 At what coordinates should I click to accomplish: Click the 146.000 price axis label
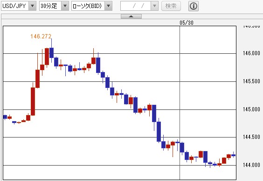[x=251, y=53]
